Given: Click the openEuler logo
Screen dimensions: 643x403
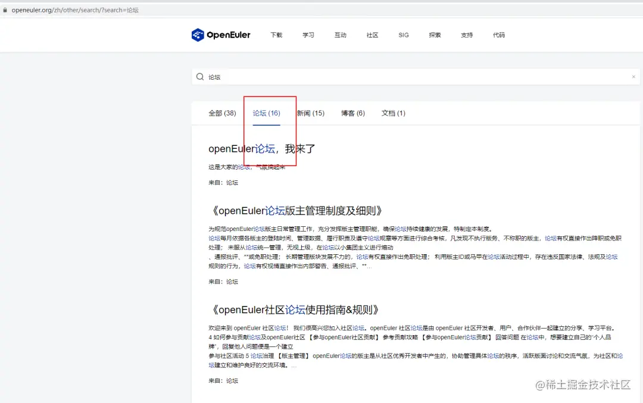Looking at the screenshot, I should click(221, 35).
